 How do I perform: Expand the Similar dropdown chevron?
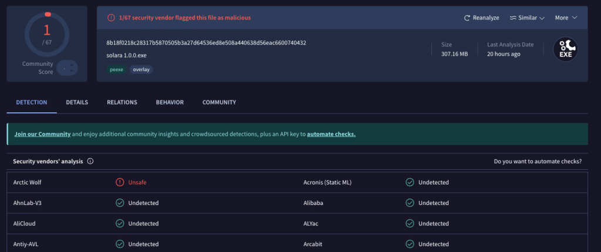point(542,18)
